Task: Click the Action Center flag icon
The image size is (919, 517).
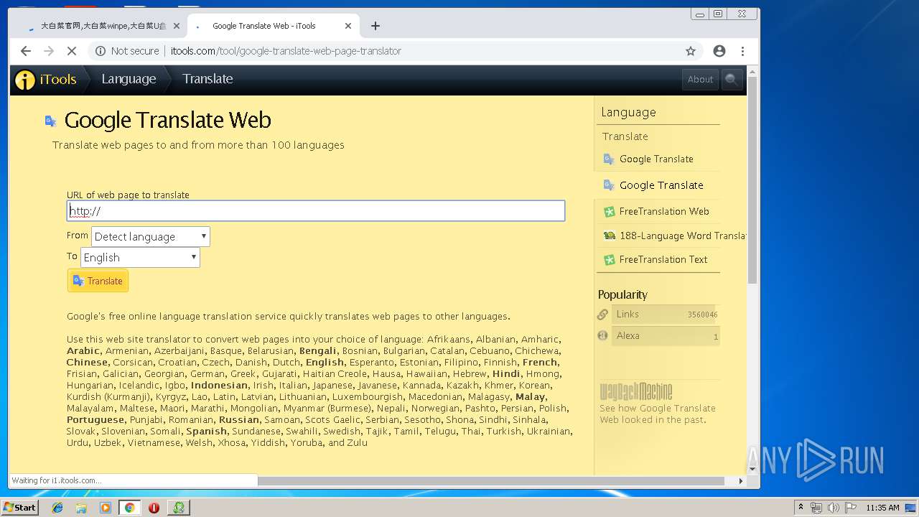Action: click(x=850, y=508)
